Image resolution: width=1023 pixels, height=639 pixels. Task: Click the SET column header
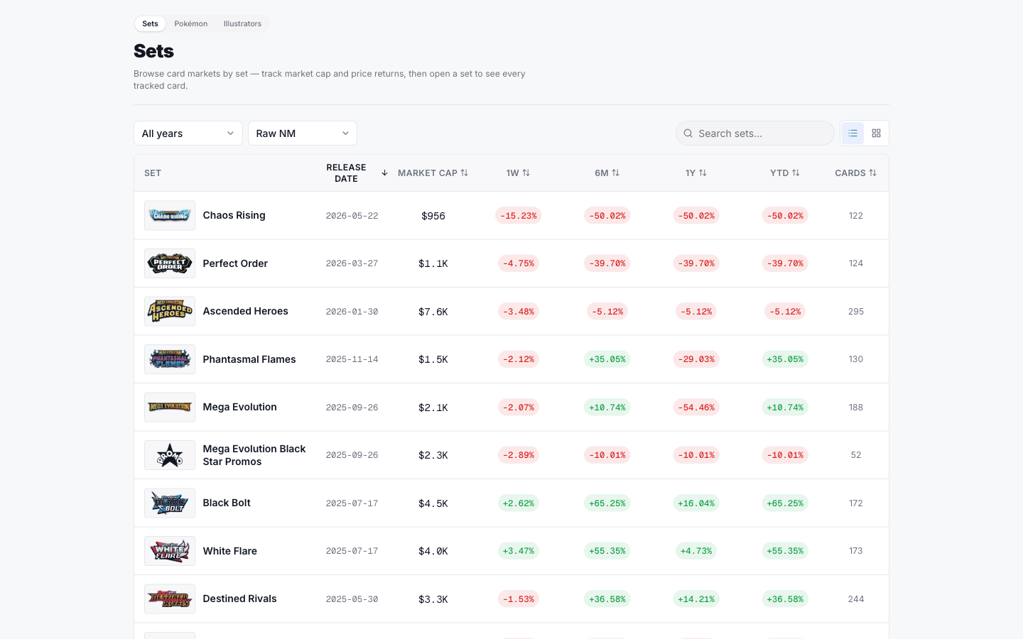153,173
